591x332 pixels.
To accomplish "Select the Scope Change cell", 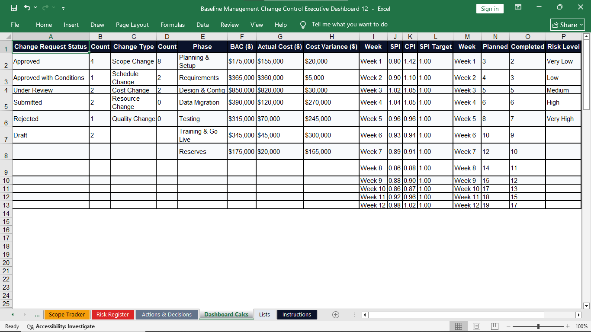I will [x=133, y=61].
